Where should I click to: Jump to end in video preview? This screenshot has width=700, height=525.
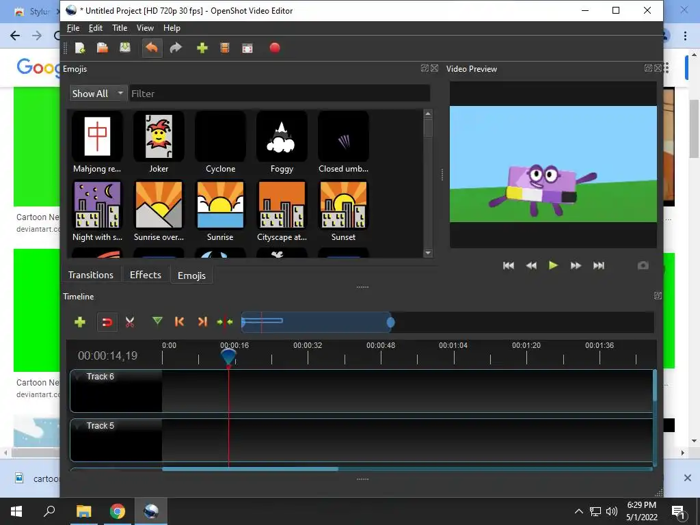click(x=599, y=266)
